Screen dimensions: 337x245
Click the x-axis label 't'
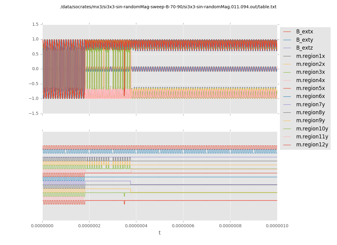(x=160, y=233)
